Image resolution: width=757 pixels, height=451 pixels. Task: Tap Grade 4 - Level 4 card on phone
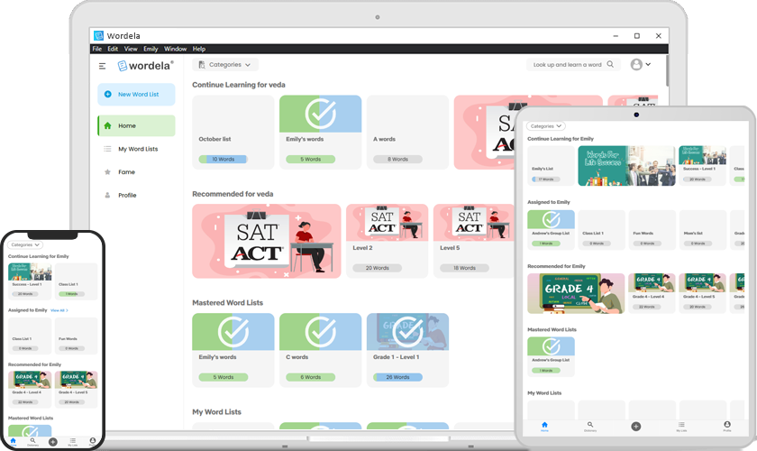point(30,390)
